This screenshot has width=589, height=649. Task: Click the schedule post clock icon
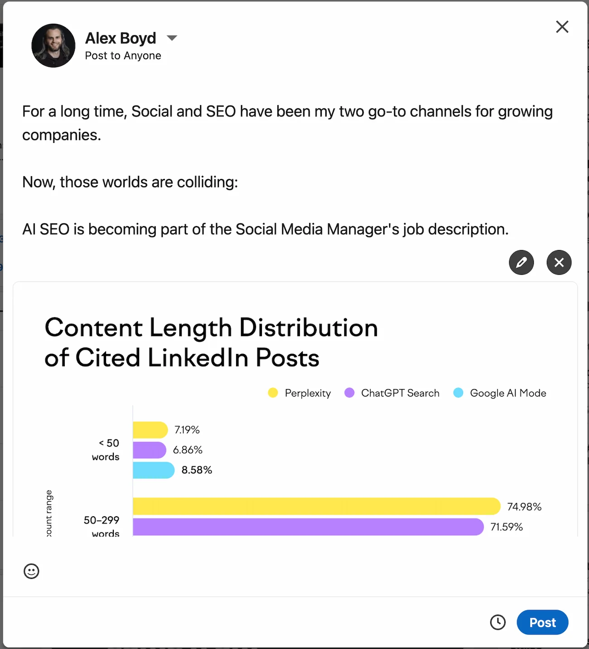click(498, 622)
